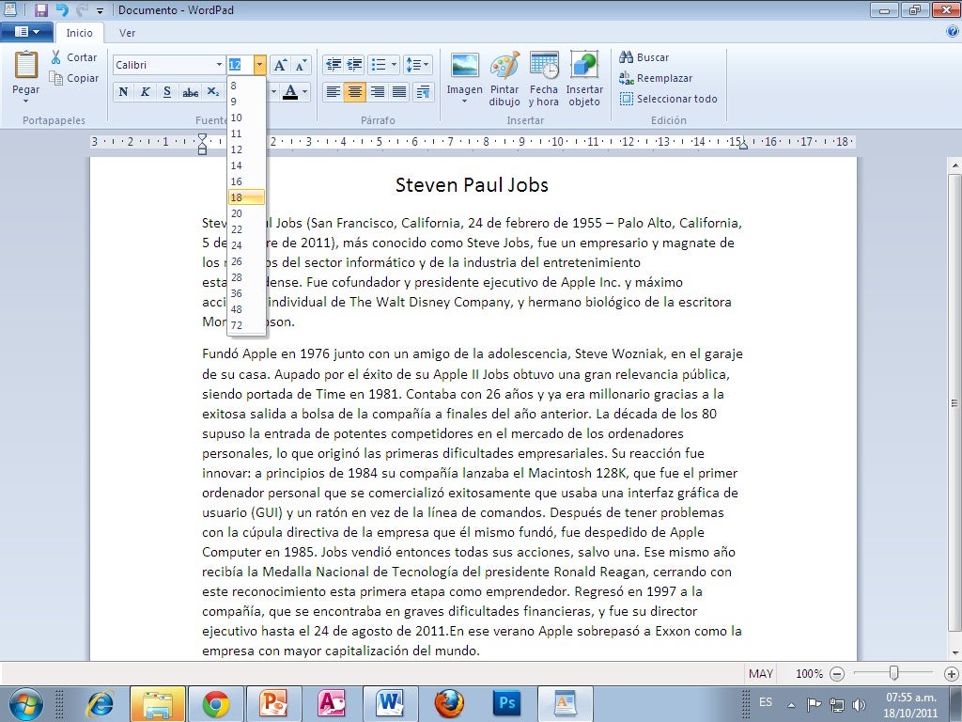Start a bulleted list

380,65
